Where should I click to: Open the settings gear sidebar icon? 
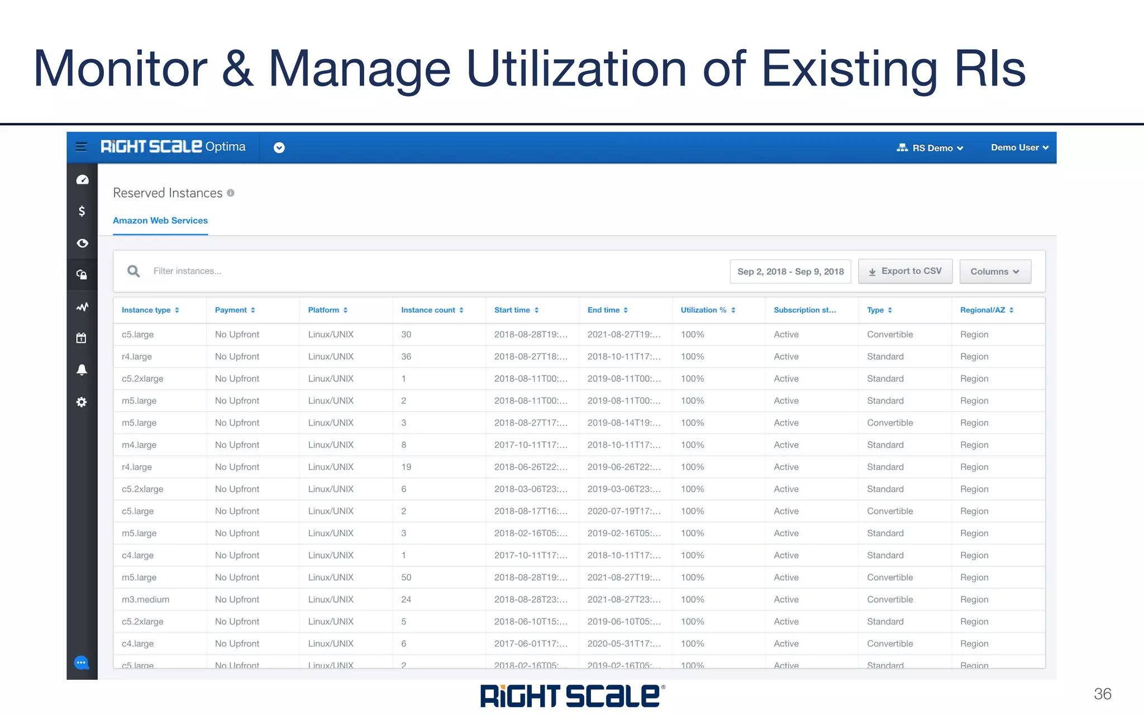pyautogui.click(x=82, y=402)
